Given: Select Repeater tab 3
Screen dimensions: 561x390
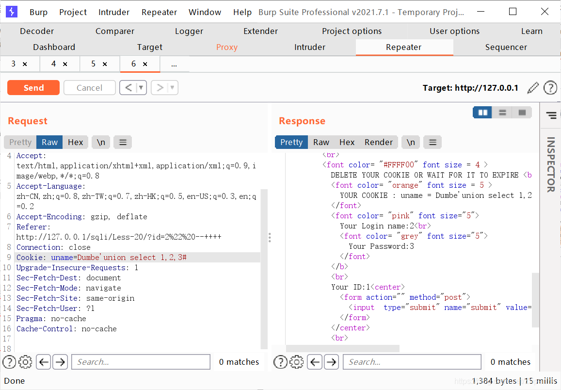Looking at the screenshot, I should pyautogui.click(x=13, y=64).
